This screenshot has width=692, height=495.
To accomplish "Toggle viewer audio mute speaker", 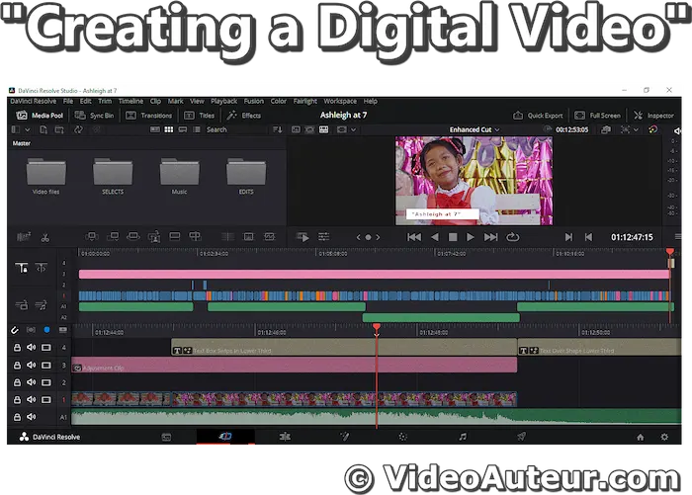I will [x=677, y=130].
